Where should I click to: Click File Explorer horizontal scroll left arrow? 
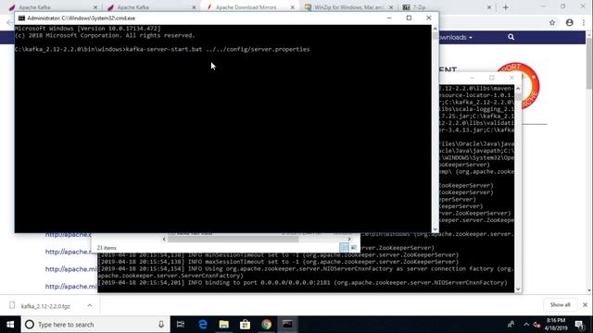click(x=164, y=239)
